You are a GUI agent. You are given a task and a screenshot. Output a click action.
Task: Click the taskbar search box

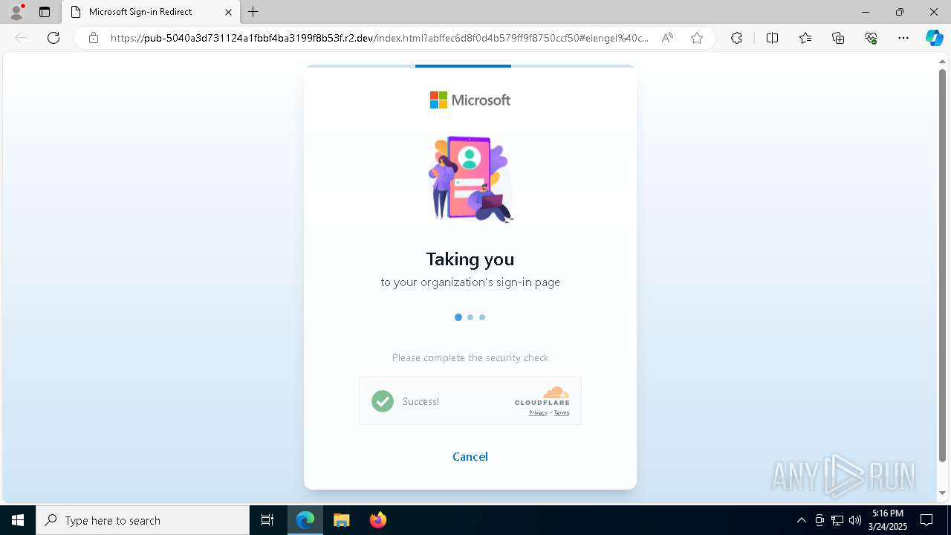point(143,520)
